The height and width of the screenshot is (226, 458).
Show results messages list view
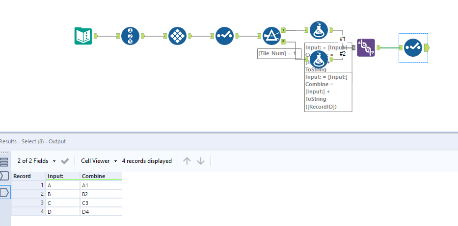[x=4, y=161]
